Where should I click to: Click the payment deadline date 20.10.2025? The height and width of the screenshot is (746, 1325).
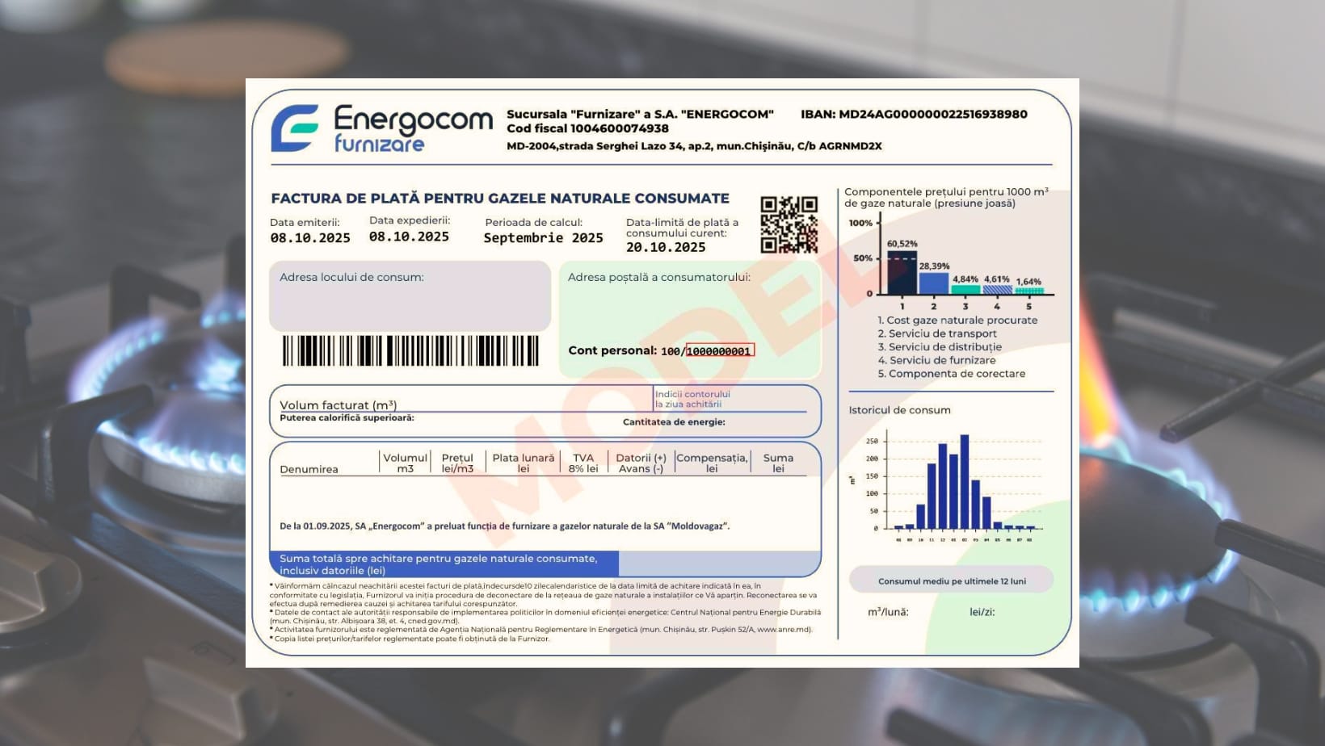click(x=666, y=247)
